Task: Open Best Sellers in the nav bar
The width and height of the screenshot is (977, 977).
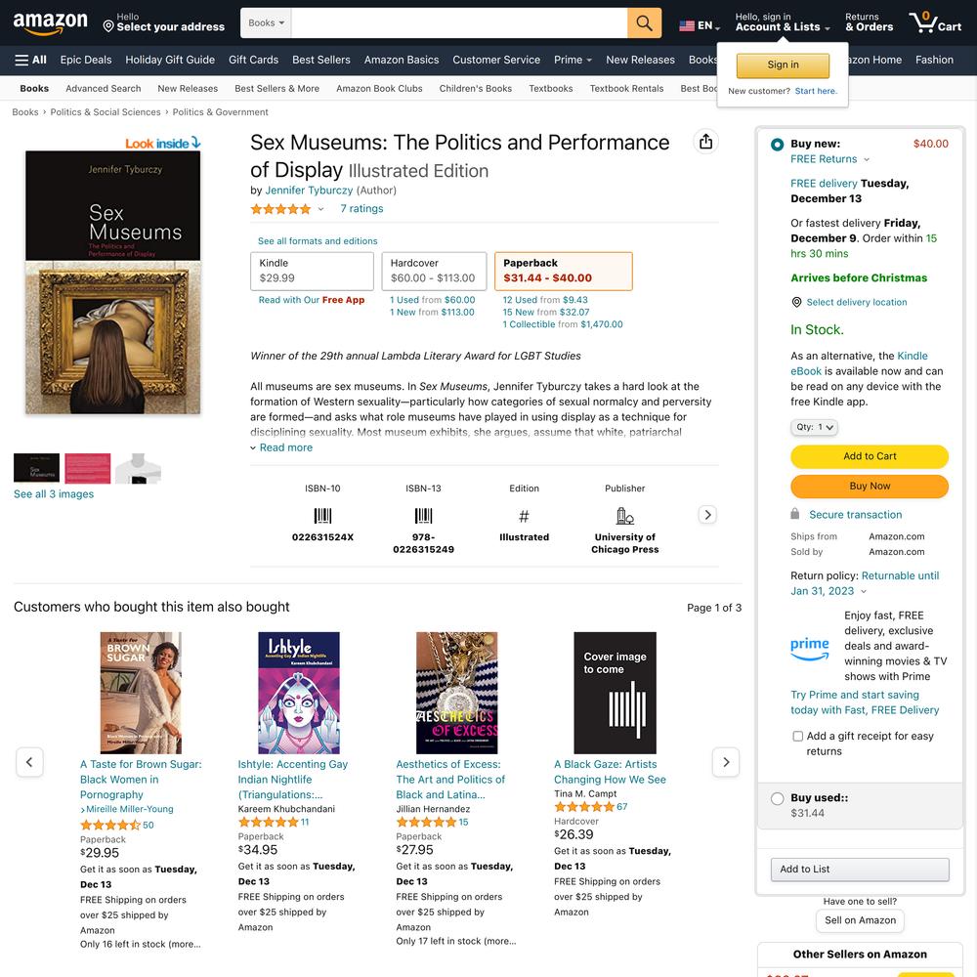Action: click(320, 60)
